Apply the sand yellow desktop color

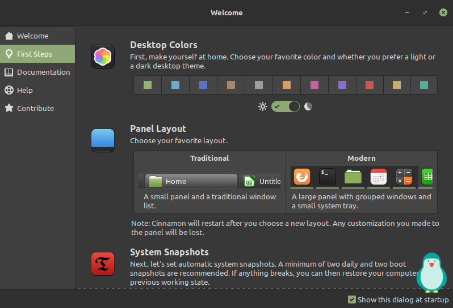(397, 85)
